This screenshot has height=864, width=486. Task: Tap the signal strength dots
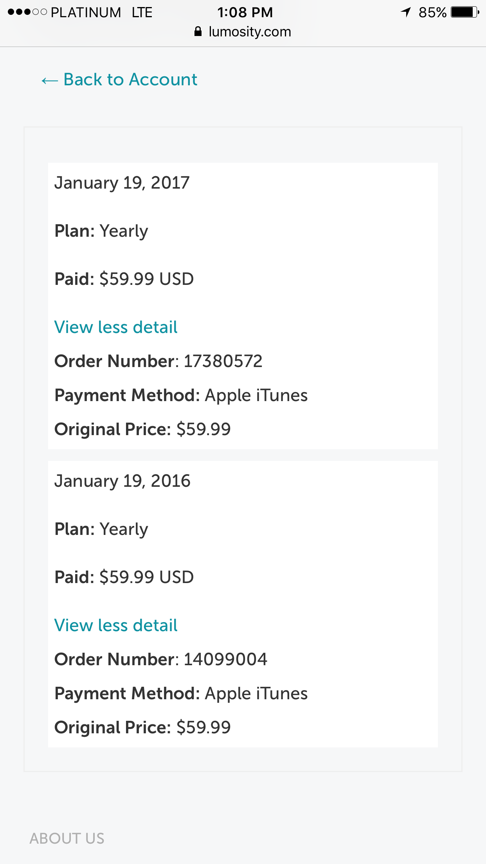click(27, 12)
